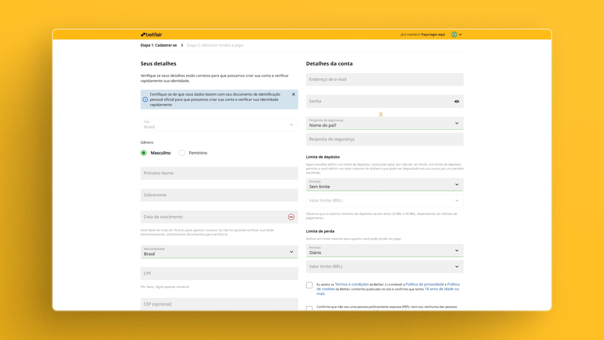Click the info icon in blue notice
Viewport: 604px width, 340px height.
[x=145, y=99]
